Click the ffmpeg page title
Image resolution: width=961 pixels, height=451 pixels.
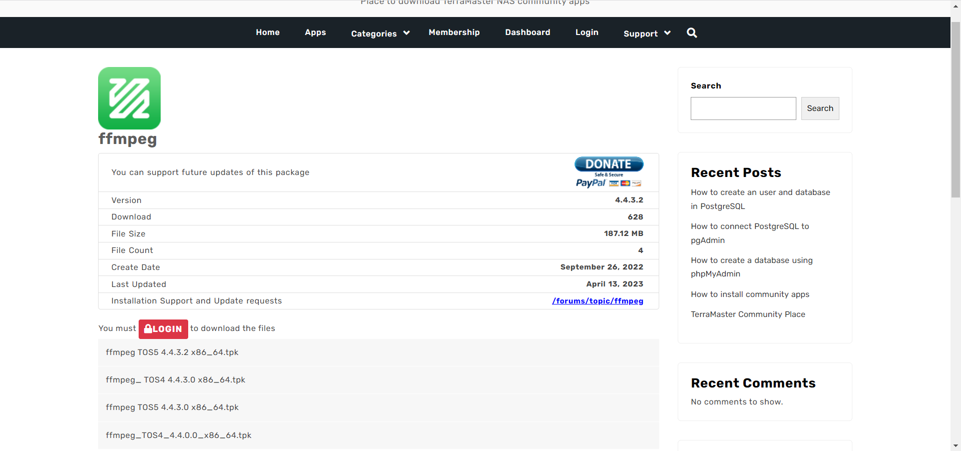(128, 139)
